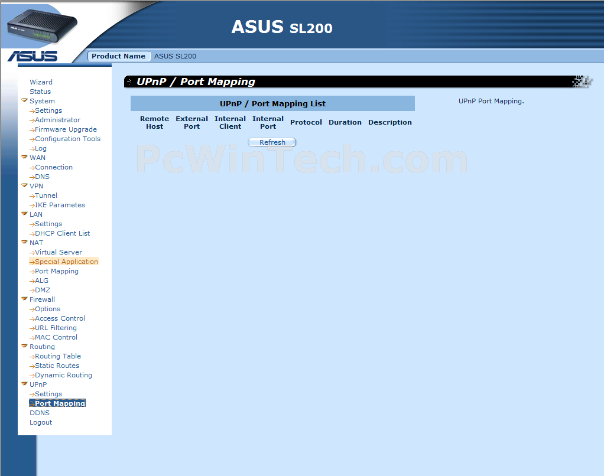Open Configuration Tools
The width and height of the screenshot is (604, 476).
point(68,139)
